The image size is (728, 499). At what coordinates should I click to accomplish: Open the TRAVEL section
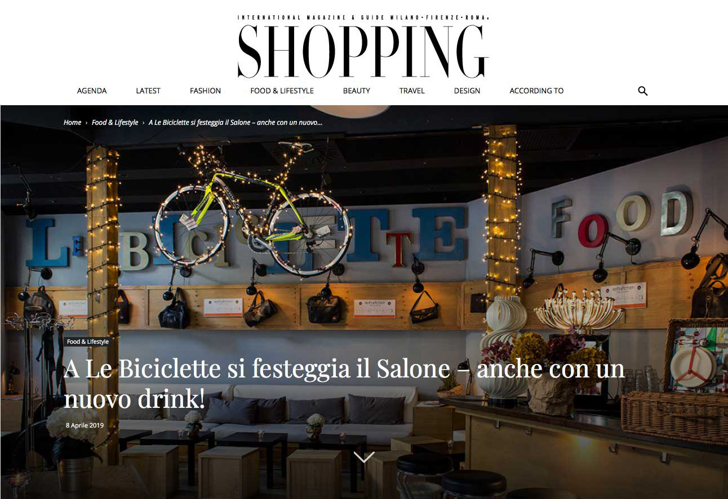point(412,91)
